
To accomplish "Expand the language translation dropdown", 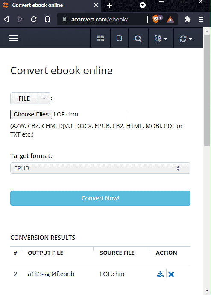I will (x=161, y=39).
